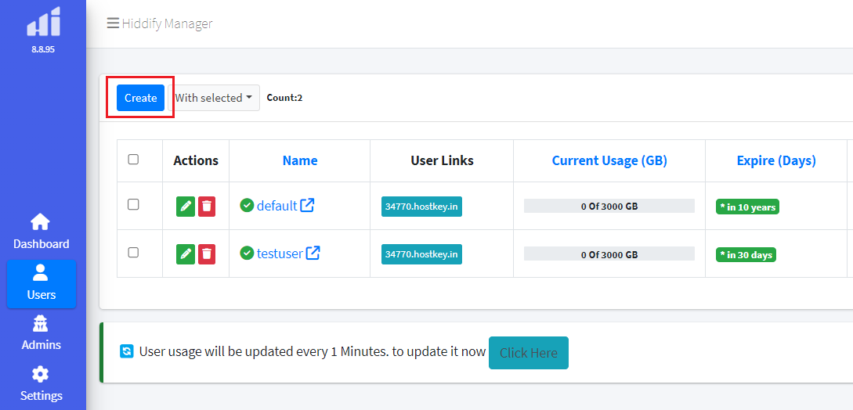The width and height of the screenshot is (853, 410).
Task: Sort table by Name column
Action: coord(300,160)
